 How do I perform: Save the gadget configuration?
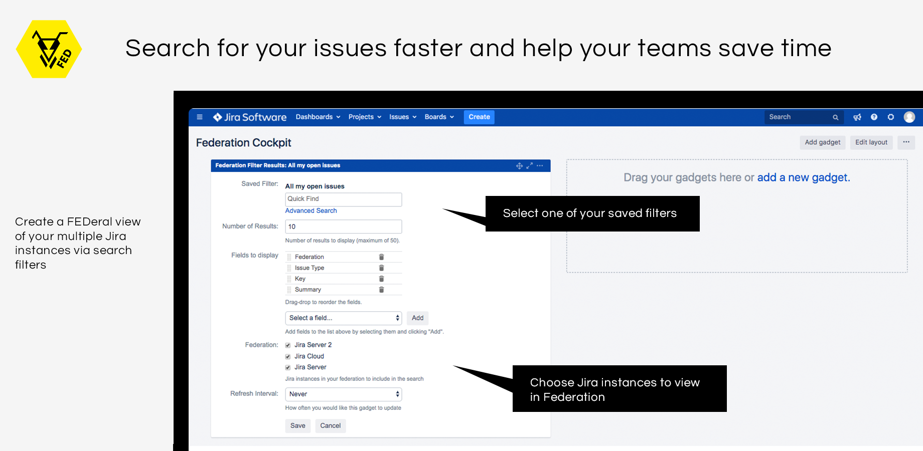(x=298, y=426)
